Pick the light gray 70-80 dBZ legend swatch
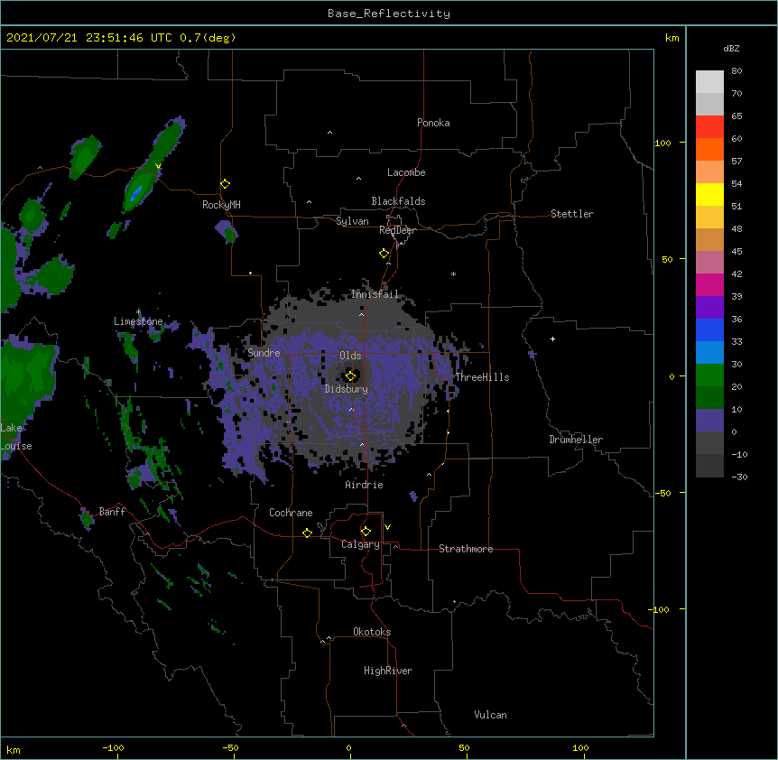This screenshot has width=778, height=760. point(709,82)
